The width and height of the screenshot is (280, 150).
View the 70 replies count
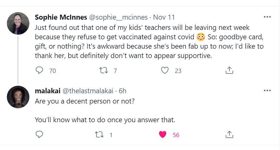click(52, 71)
